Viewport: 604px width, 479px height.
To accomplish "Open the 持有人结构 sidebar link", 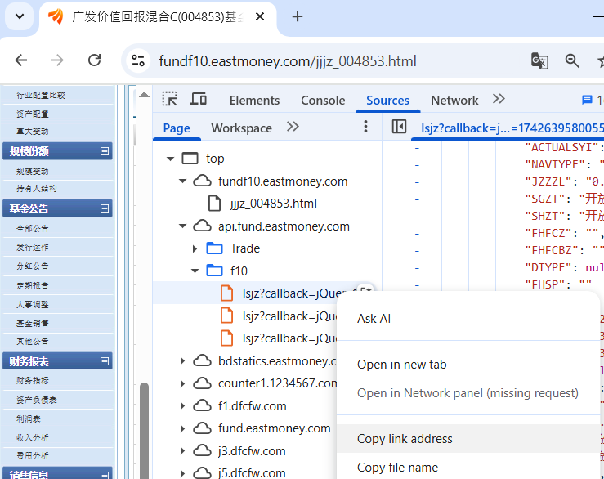I will click(x=37, y=189).
